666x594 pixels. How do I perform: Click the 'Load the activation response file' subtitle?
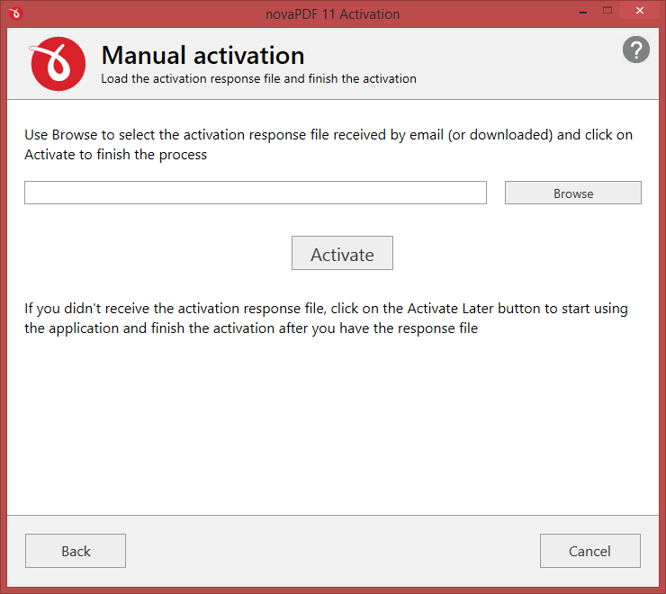click(x=258, y=78)
